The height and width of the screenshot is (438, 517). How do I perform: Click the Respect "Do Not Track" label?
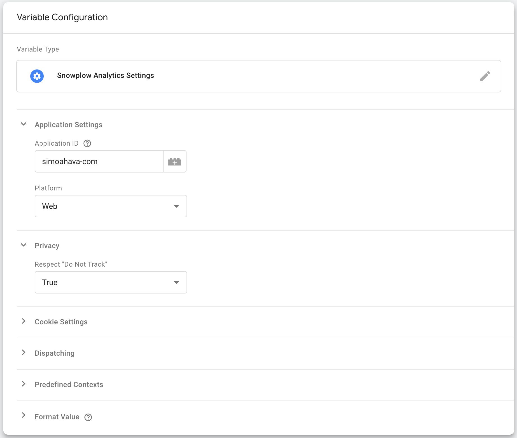coord(71,264)
